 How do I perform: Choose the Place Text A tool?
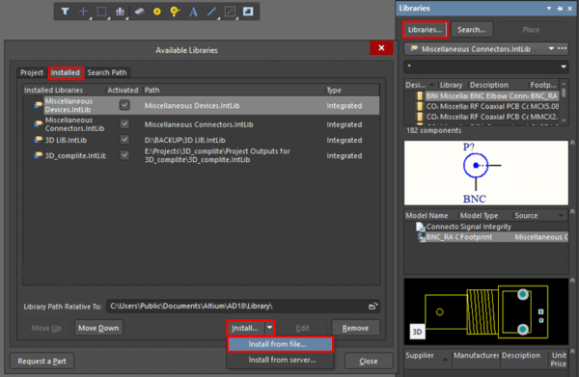coord(193,12)
